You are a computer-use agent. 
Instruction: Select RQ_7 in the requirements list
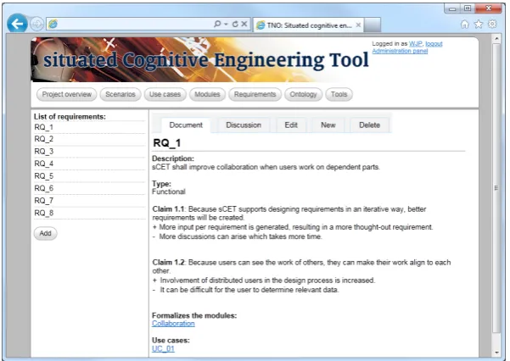(89, 201)
